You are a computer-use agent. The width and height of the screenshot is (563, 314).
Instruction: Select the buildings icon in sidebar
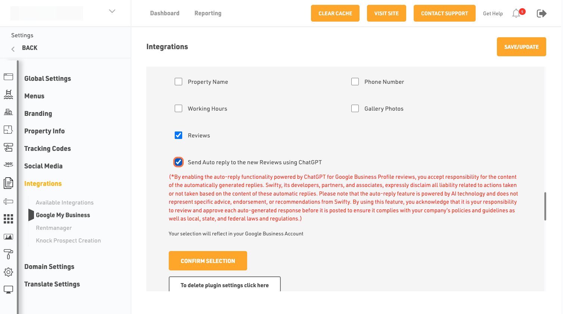click(x=8, y=112)
